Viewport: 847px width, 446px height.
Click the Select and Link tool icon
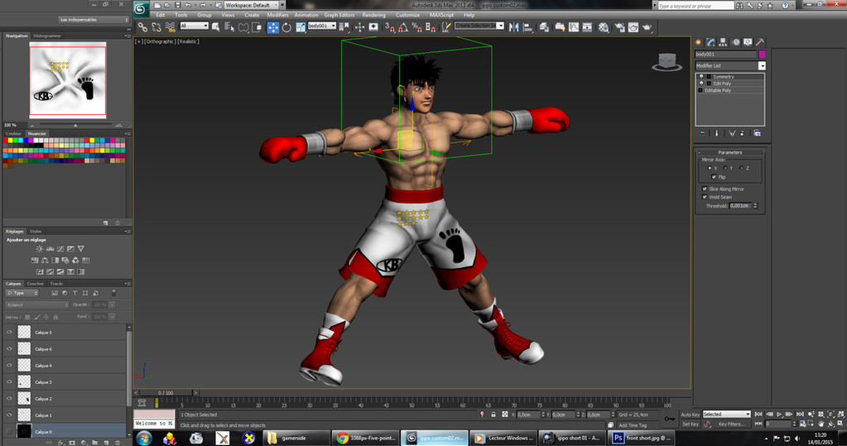tap(142, 27)
